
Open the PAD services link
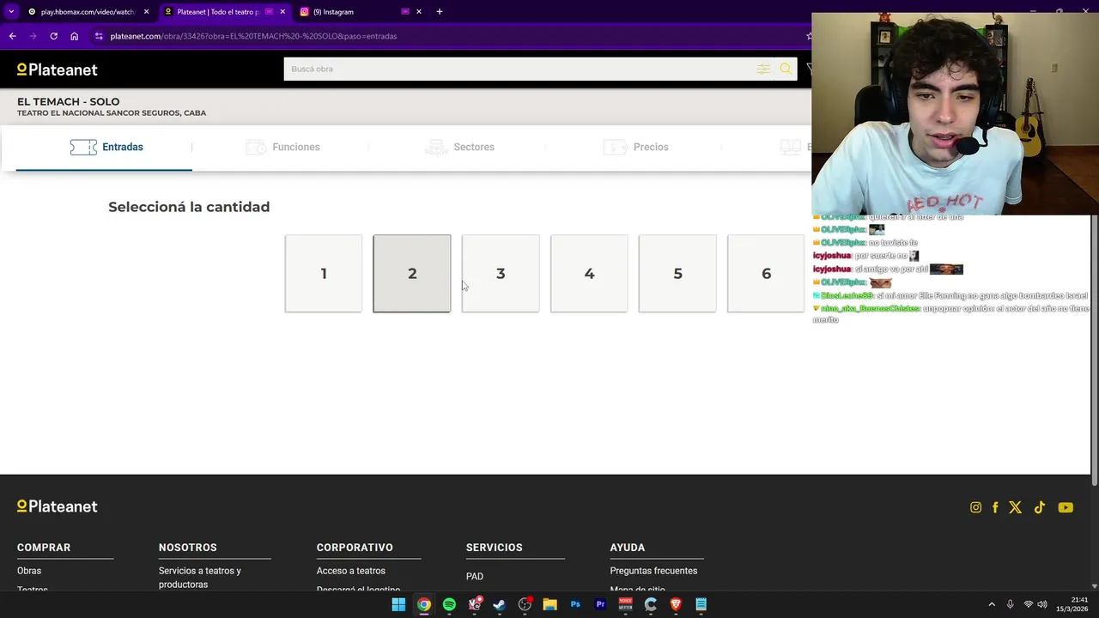coord(475,577)
